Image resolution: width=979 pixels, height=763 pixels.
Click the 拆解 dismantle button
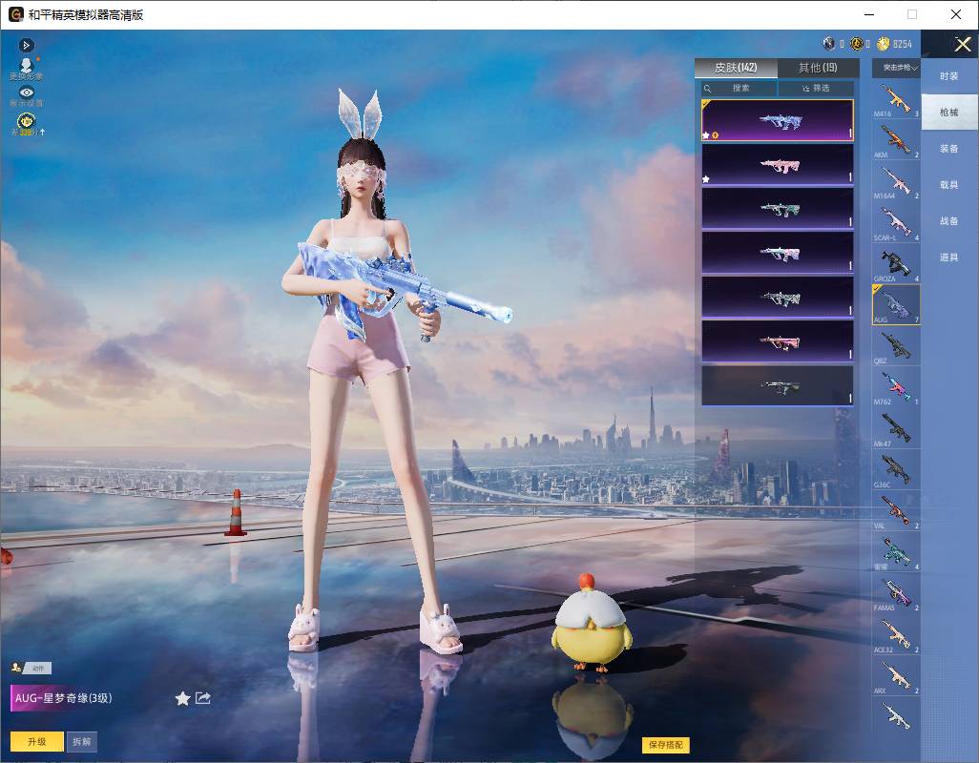[82, 741]
